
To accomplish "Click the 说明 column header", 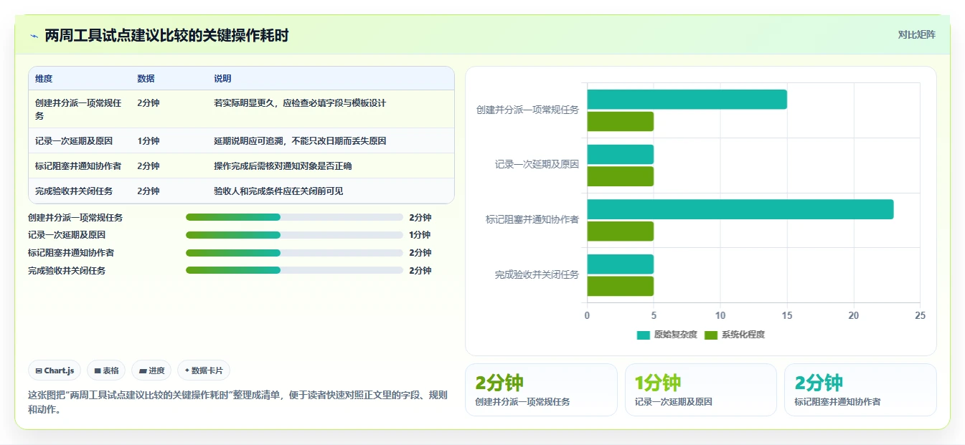I will (x=222, y=79).
